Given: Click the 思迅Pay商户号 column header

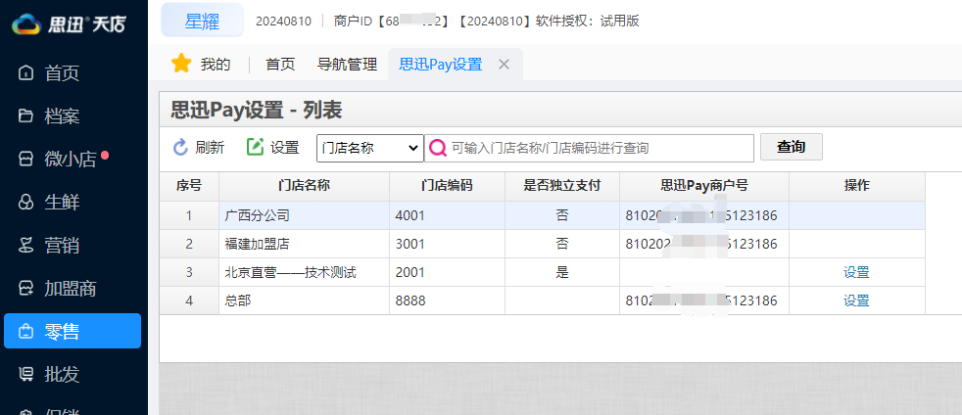Looking at the screenshot, I should pyautogui.click(x=704, y=186).
